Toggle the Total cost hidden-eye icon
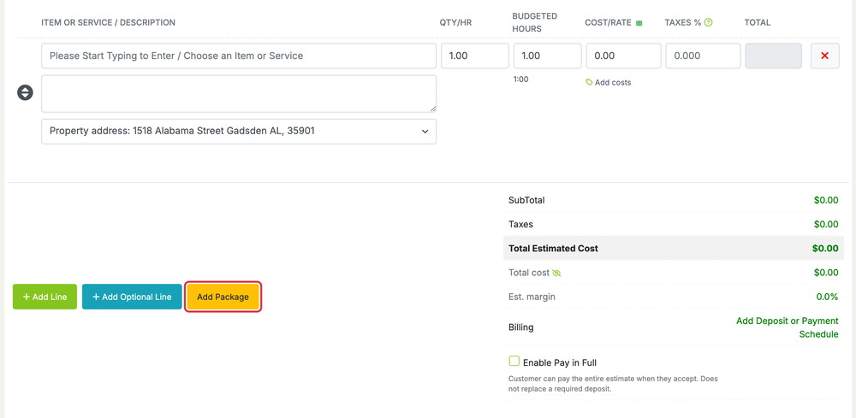This screenshot has height=418, width=856. tap(556, 273)
